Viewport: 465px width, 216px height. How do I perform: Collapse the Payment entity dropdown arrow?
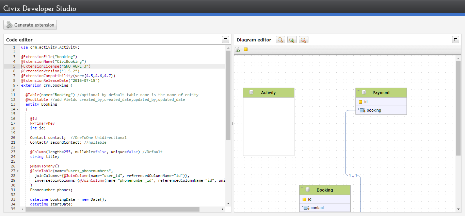pyautogui.click(x=358, y=91)
